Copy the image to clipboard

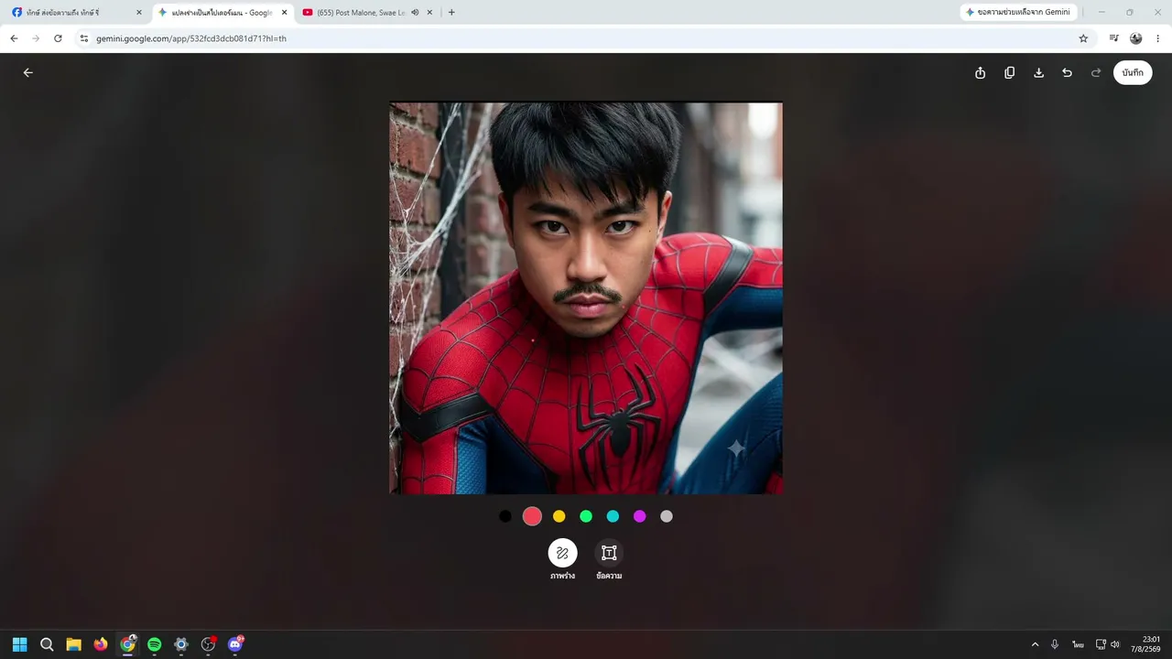click(1009, 72)
